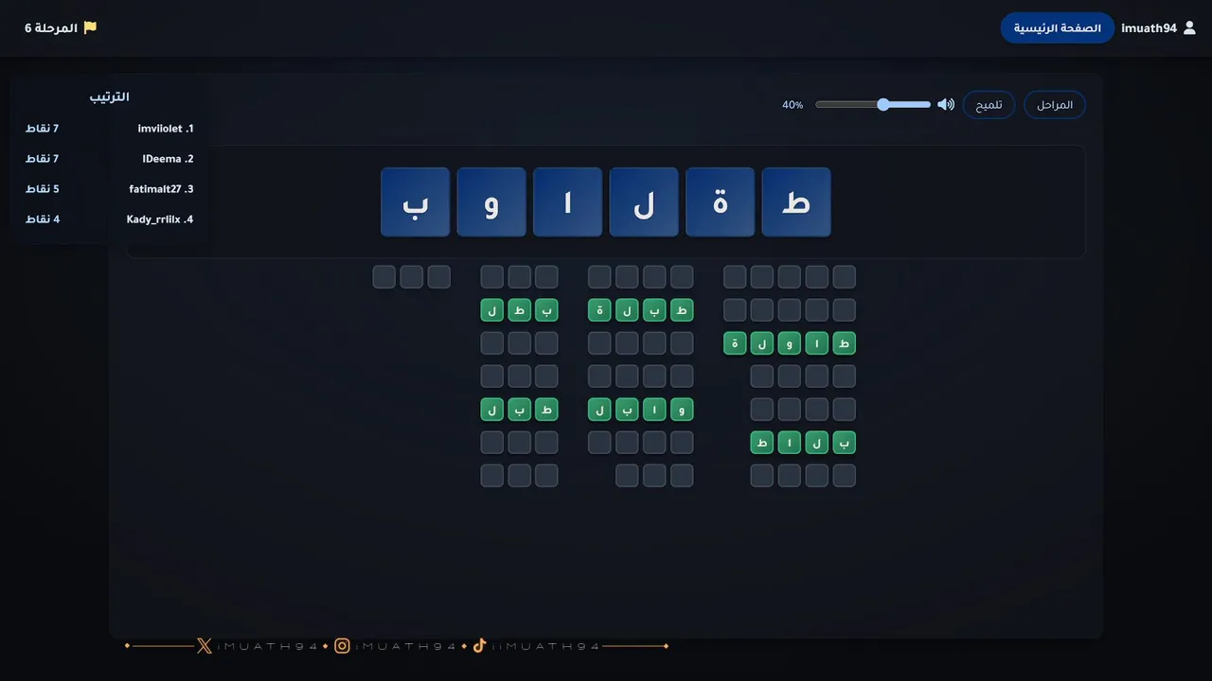Click the solved four-letter word وابل

tap(641, 410)
